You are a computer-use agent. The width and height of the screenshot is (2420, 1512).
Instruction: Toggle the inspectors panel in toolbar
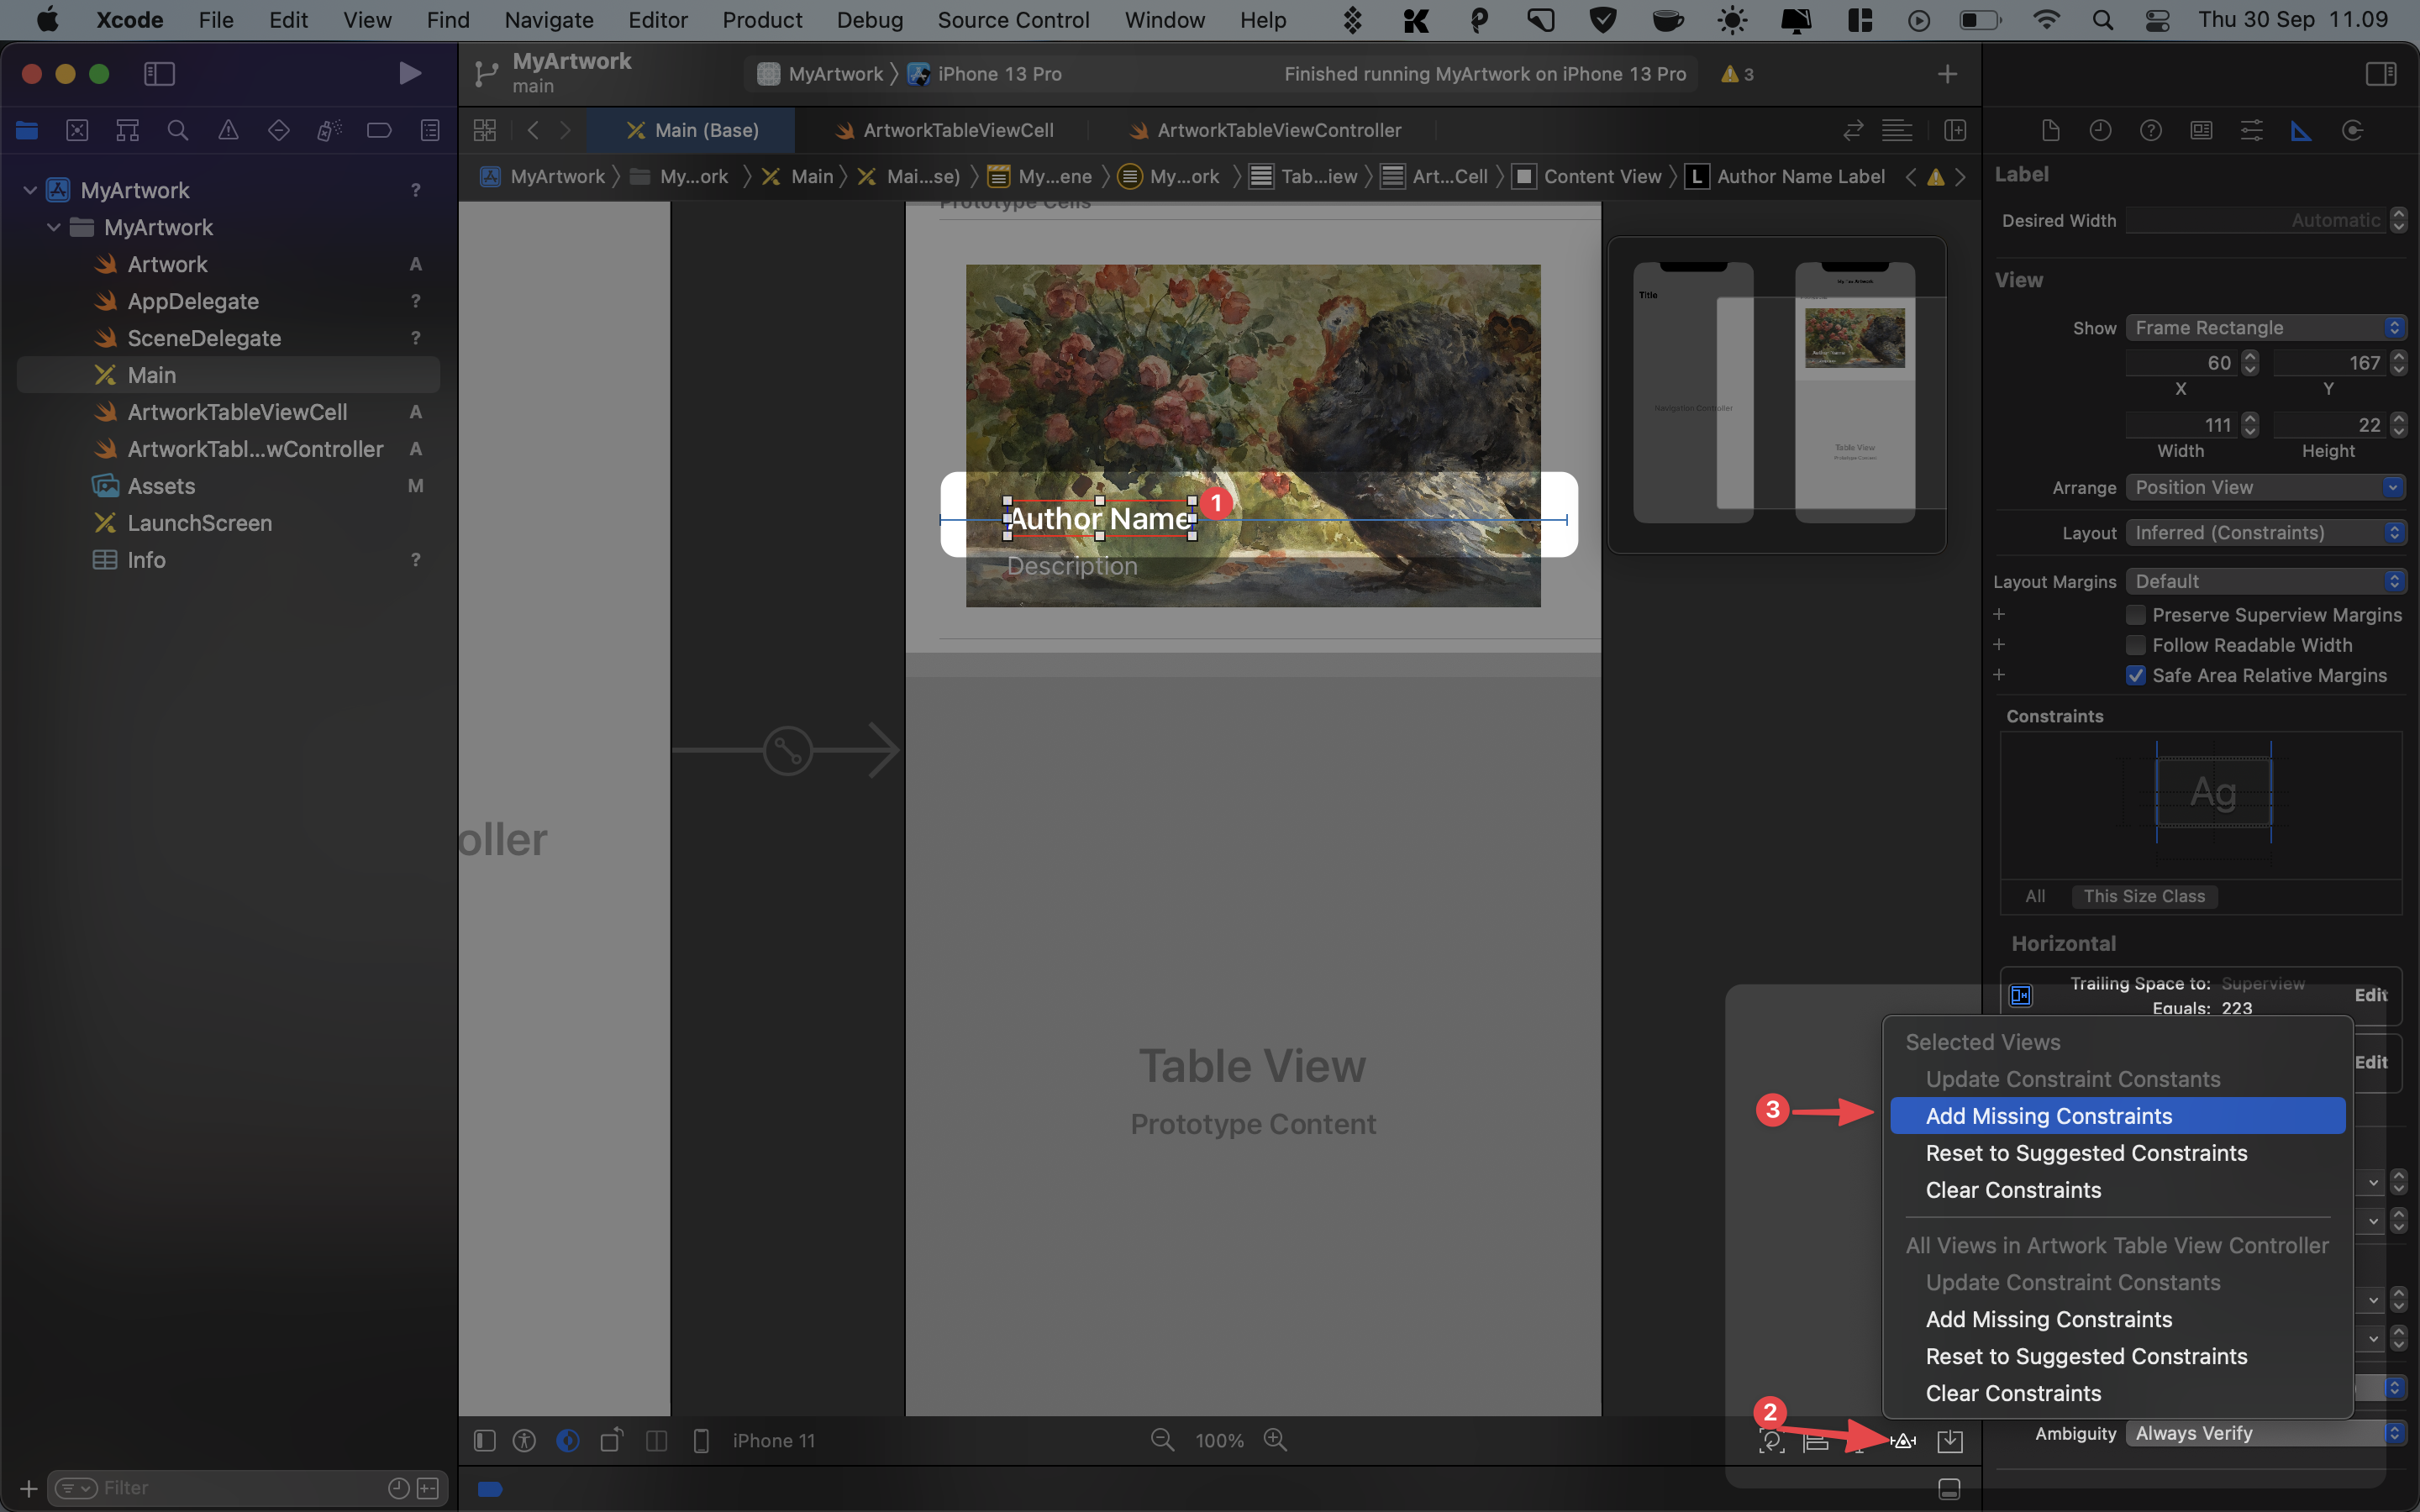pos(2381,73)
